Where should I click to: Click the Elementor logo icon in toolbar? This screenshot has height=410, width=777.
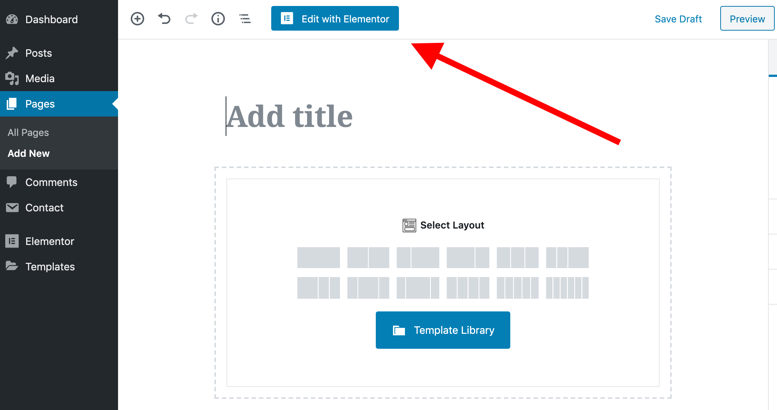pyautogui.click(x=286, y=19)
